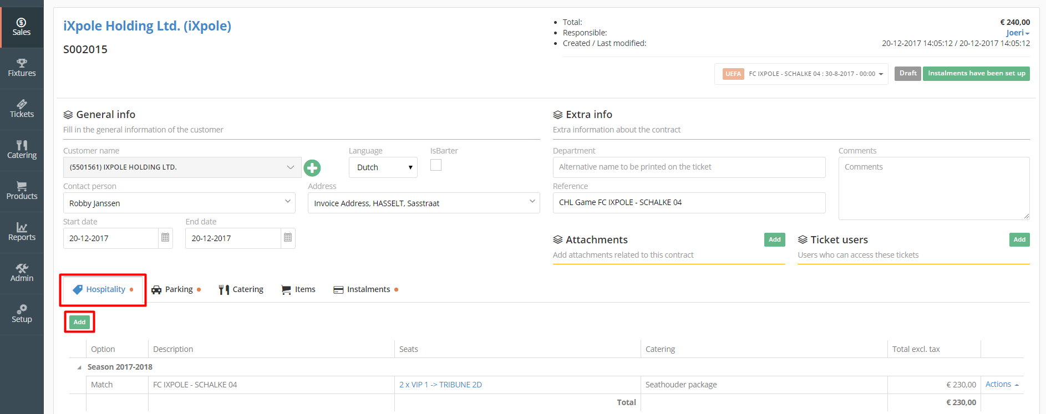
Task: Open Fixtures from the sidebar
Action: tap(22, 68)
